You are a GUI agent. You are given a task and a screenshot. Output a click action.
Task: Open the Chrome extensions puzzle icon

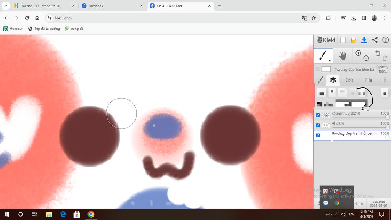point(328,18)
